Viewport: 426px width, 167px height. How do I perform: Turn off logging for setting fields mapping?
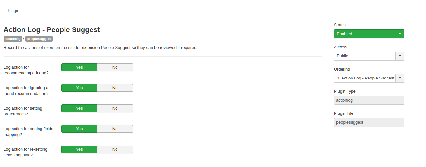pos(115,129)
